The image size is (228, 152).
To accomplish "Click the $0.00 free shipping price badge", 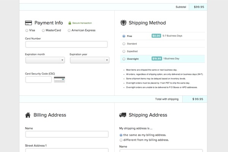I will pyautogui.click(x=156, y=36).
